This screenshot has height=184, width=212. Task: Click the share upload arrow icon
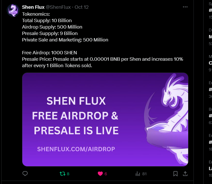click(x=185, y=173)
